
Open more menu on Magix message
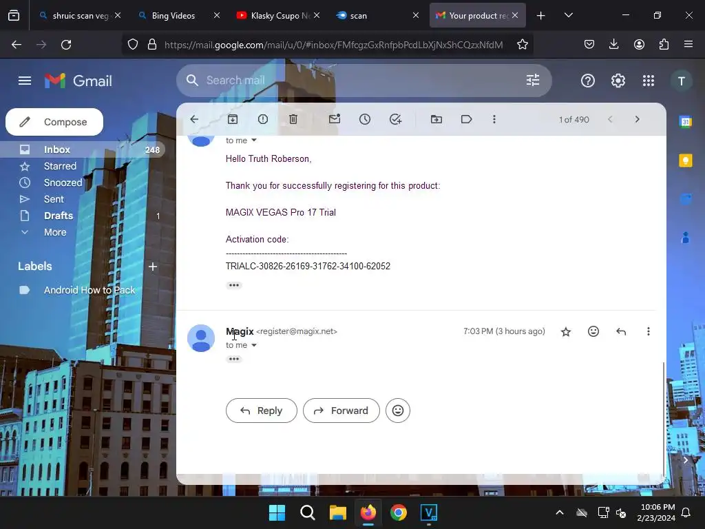click(649, 331)
